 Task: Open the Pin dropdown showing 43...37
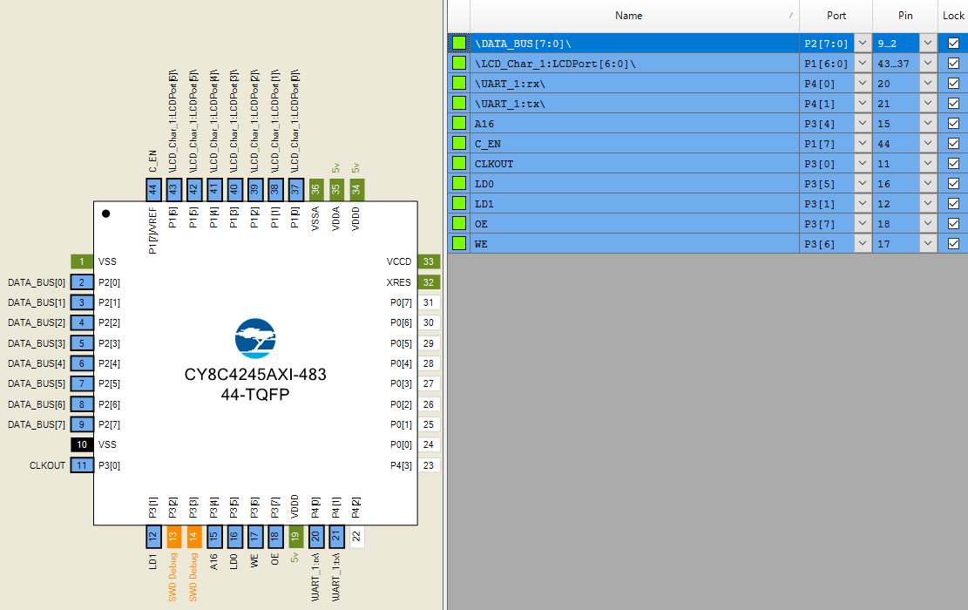click(x=927, y=63)
